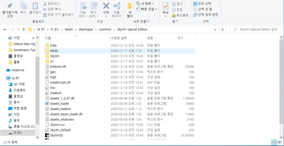Image resolution: width=284 pixels, height=146 pixels.
Task: Select the medium config file
Action: click(x=120, y=93)
